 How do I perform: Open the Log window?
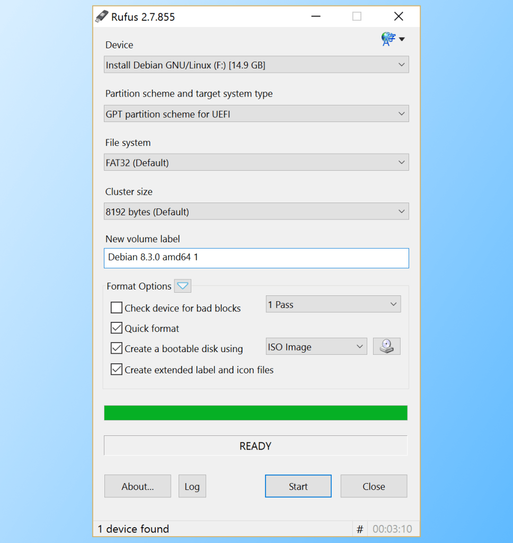tap(192, 486)
